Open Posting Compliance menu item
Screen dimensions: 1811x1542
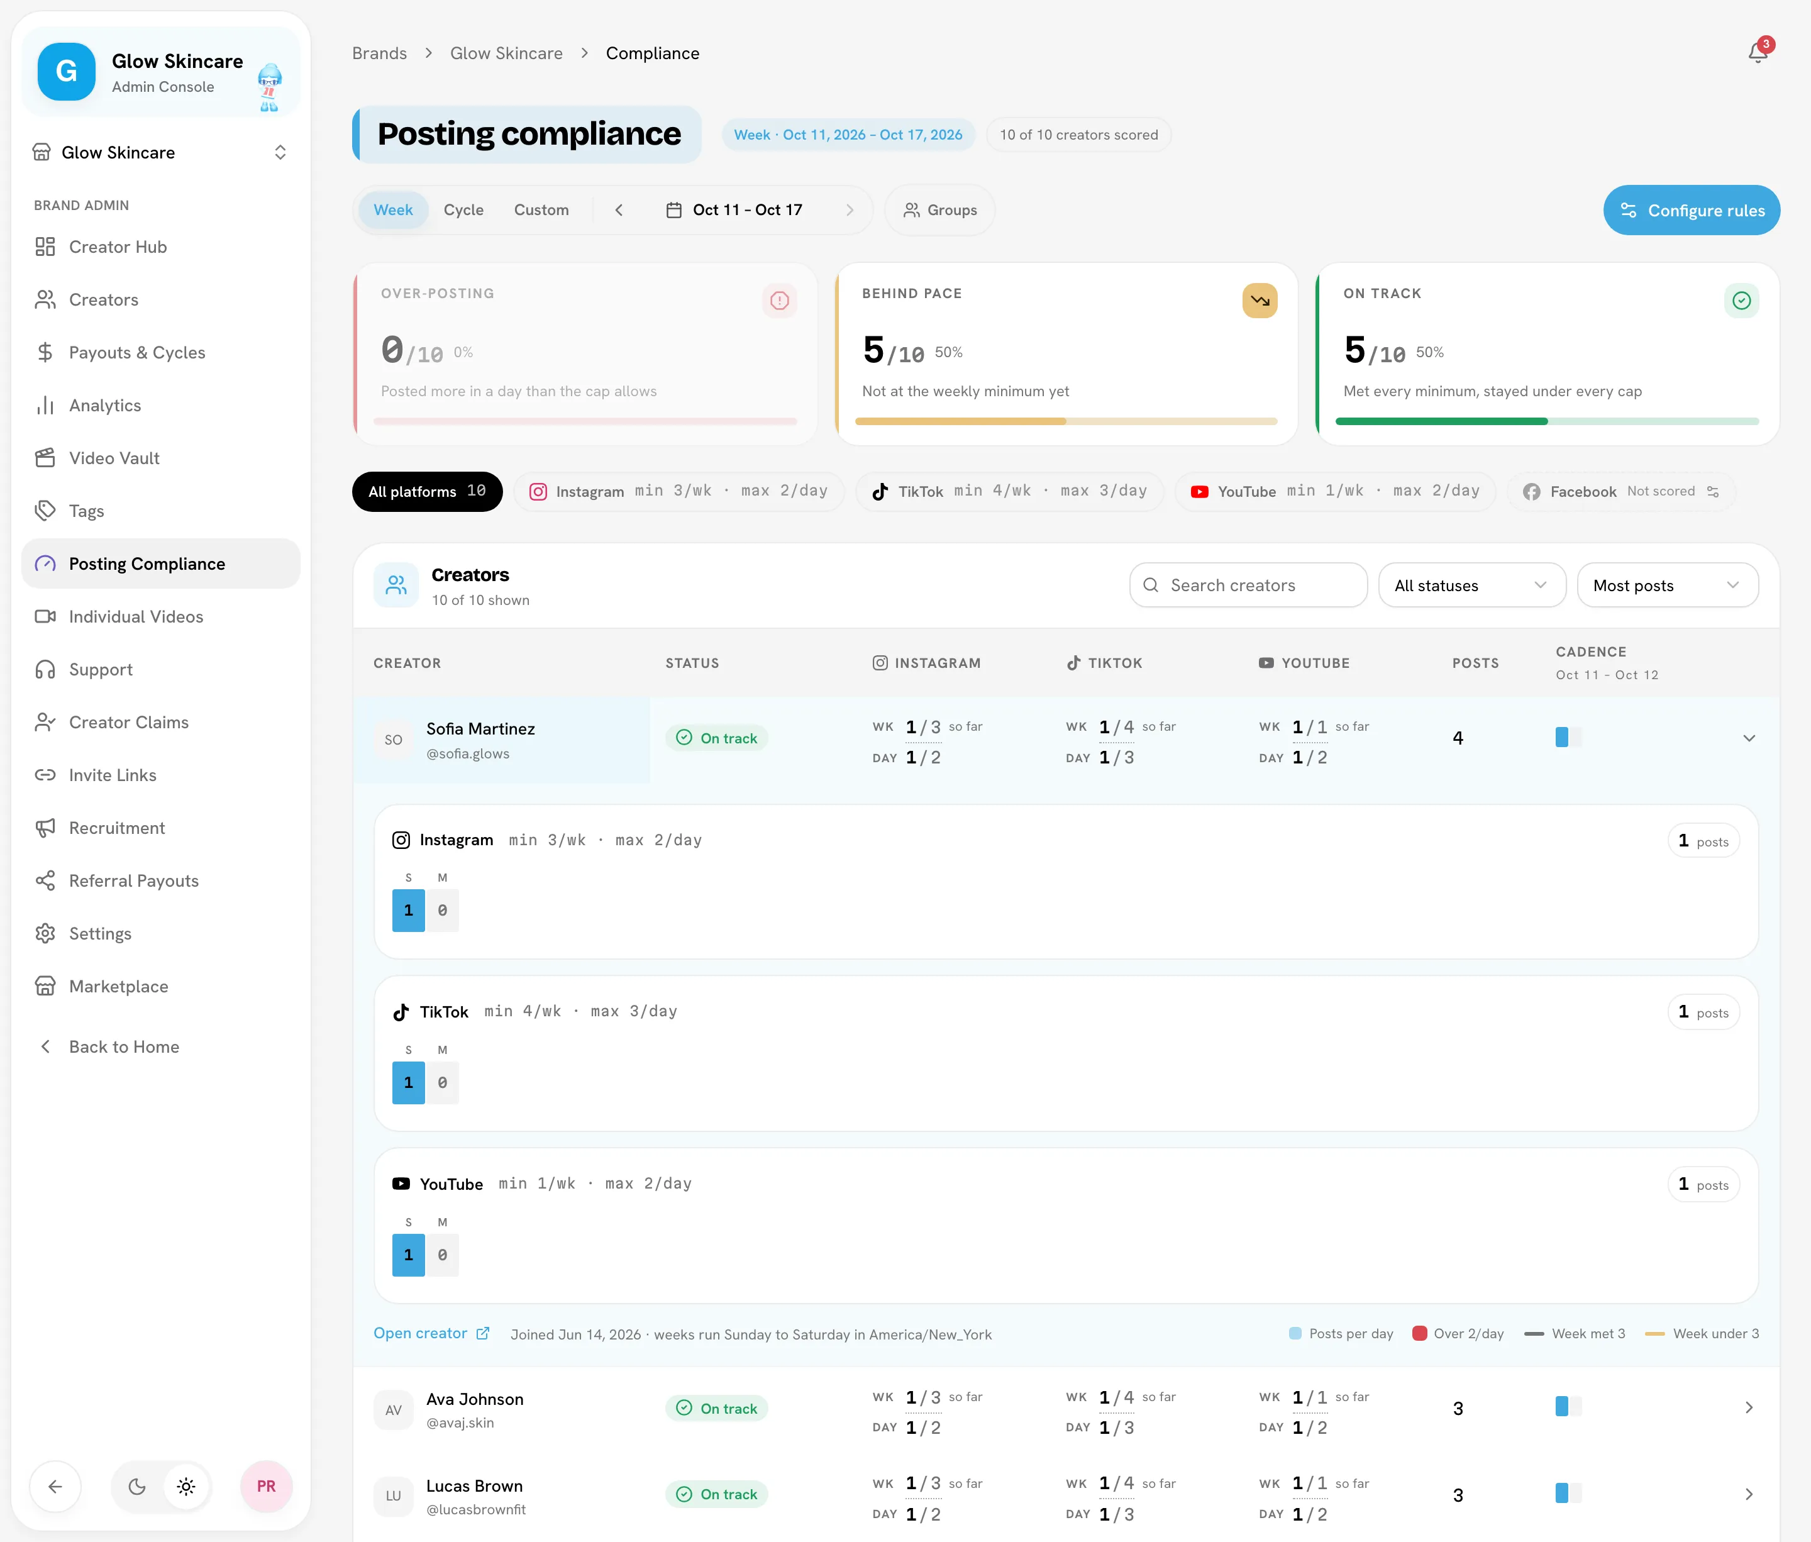(161, 564)
